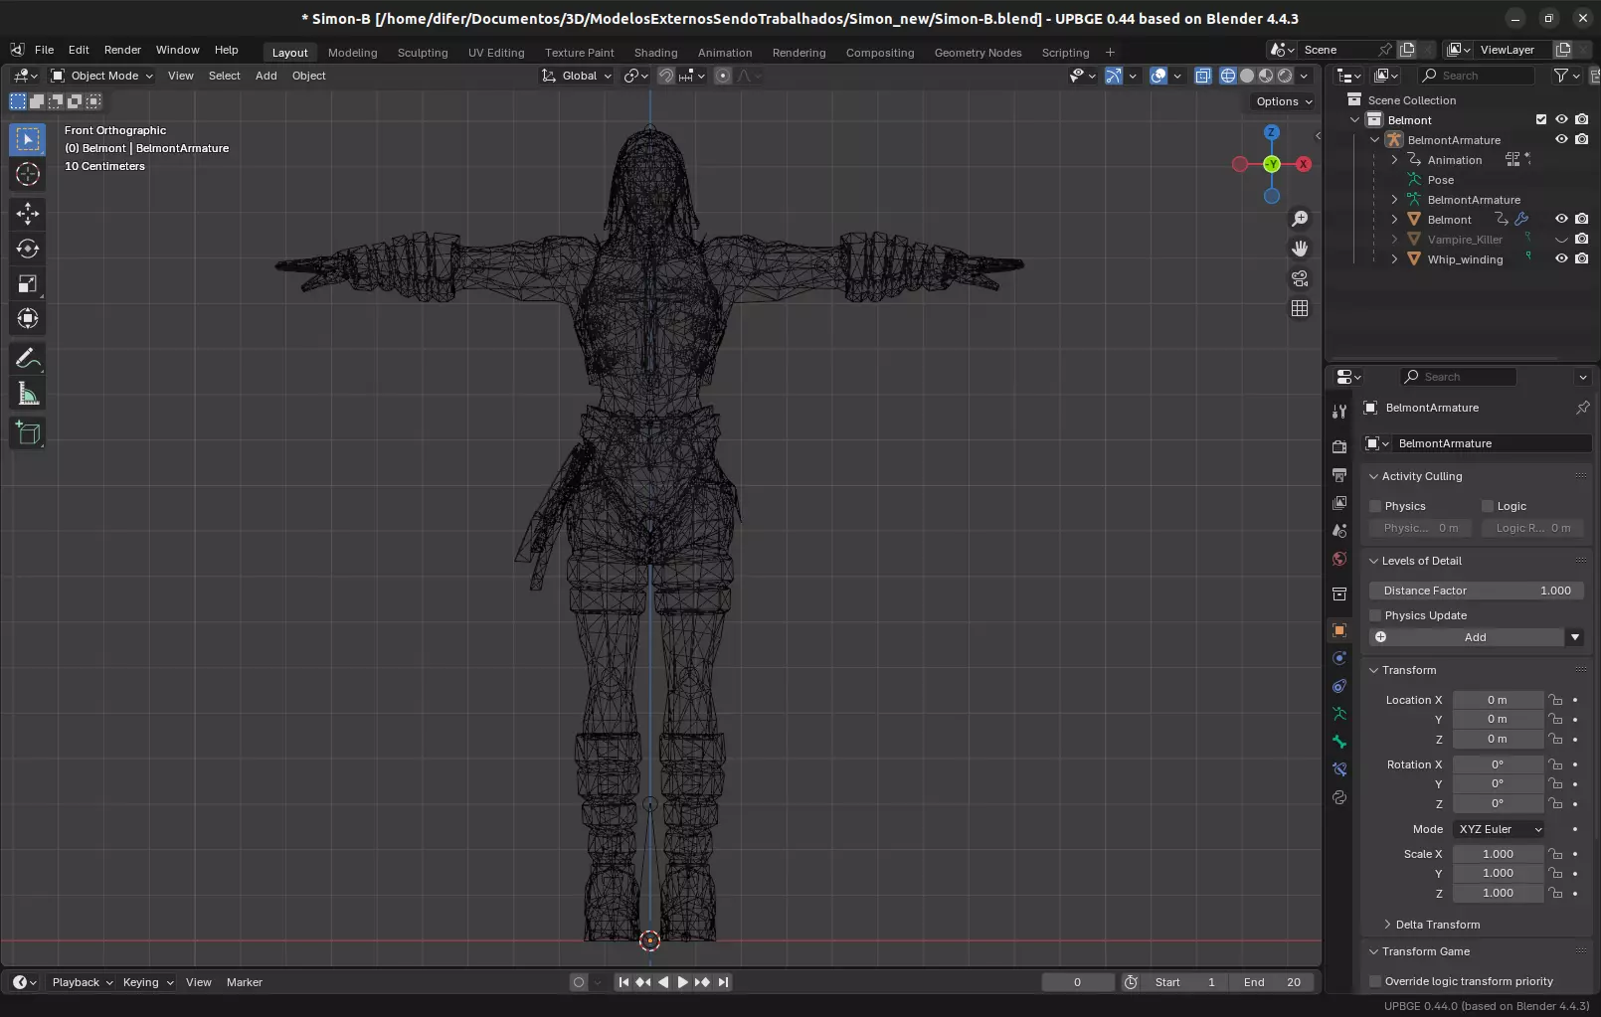Viewport: 1601px width, 1017px height.
Task: Open the outliner filter dropdown
Action: point(1567,76)
